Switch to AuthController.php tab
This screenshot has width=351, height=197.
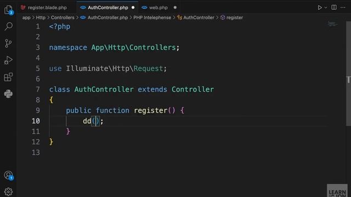107,8
